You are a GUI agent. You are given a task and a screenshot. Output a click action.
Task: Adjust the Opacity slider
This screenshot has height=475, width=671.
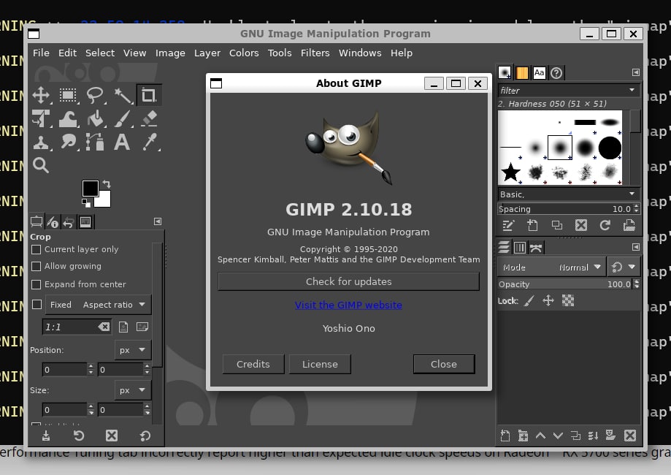[x=565, y=284]
